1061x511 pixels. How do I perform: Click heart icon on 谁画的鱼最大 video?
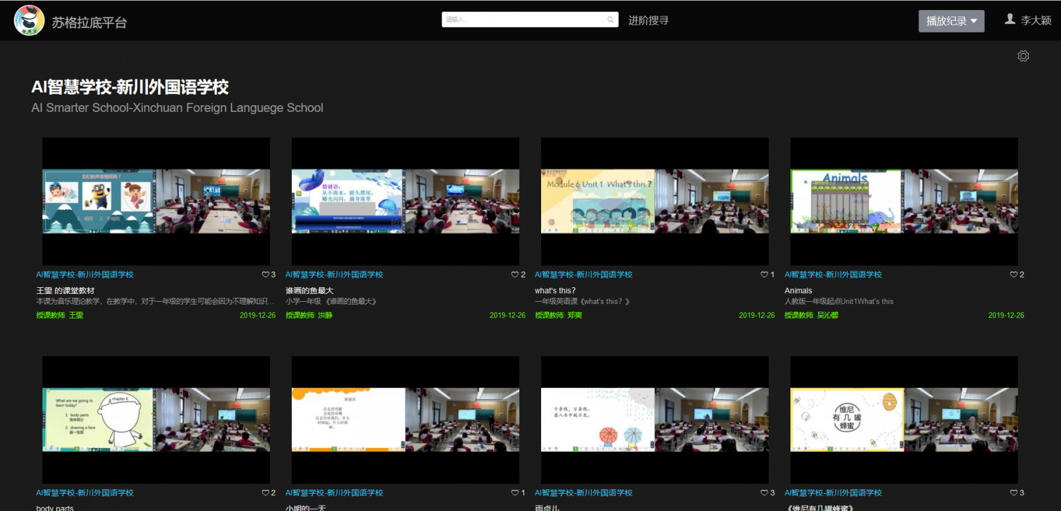(x=515, y=275)
